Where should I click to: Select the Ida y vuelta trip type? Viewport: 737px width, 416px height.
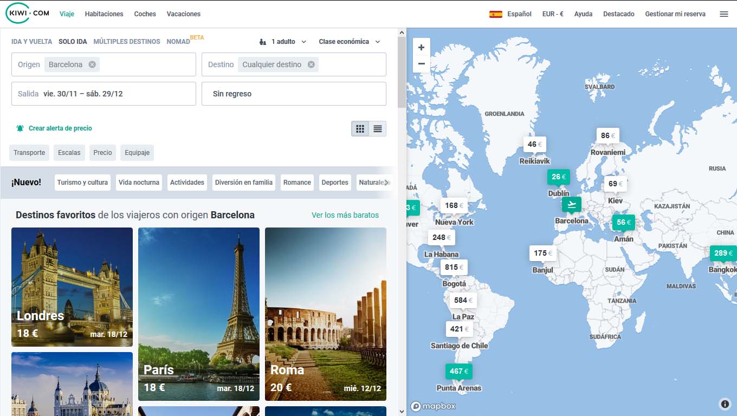tap(31, 42)
